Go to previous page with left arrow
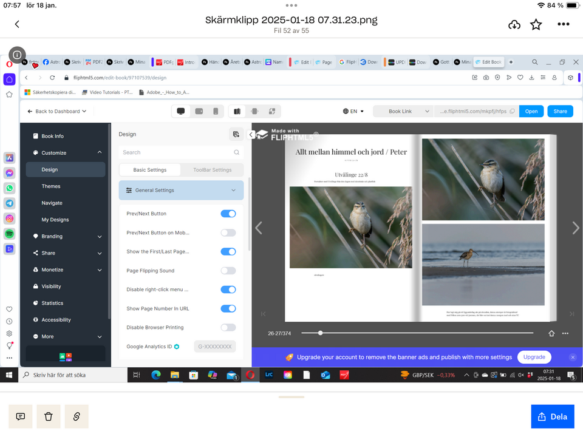This screenshot has height=437, width=583. pos(259,228)
